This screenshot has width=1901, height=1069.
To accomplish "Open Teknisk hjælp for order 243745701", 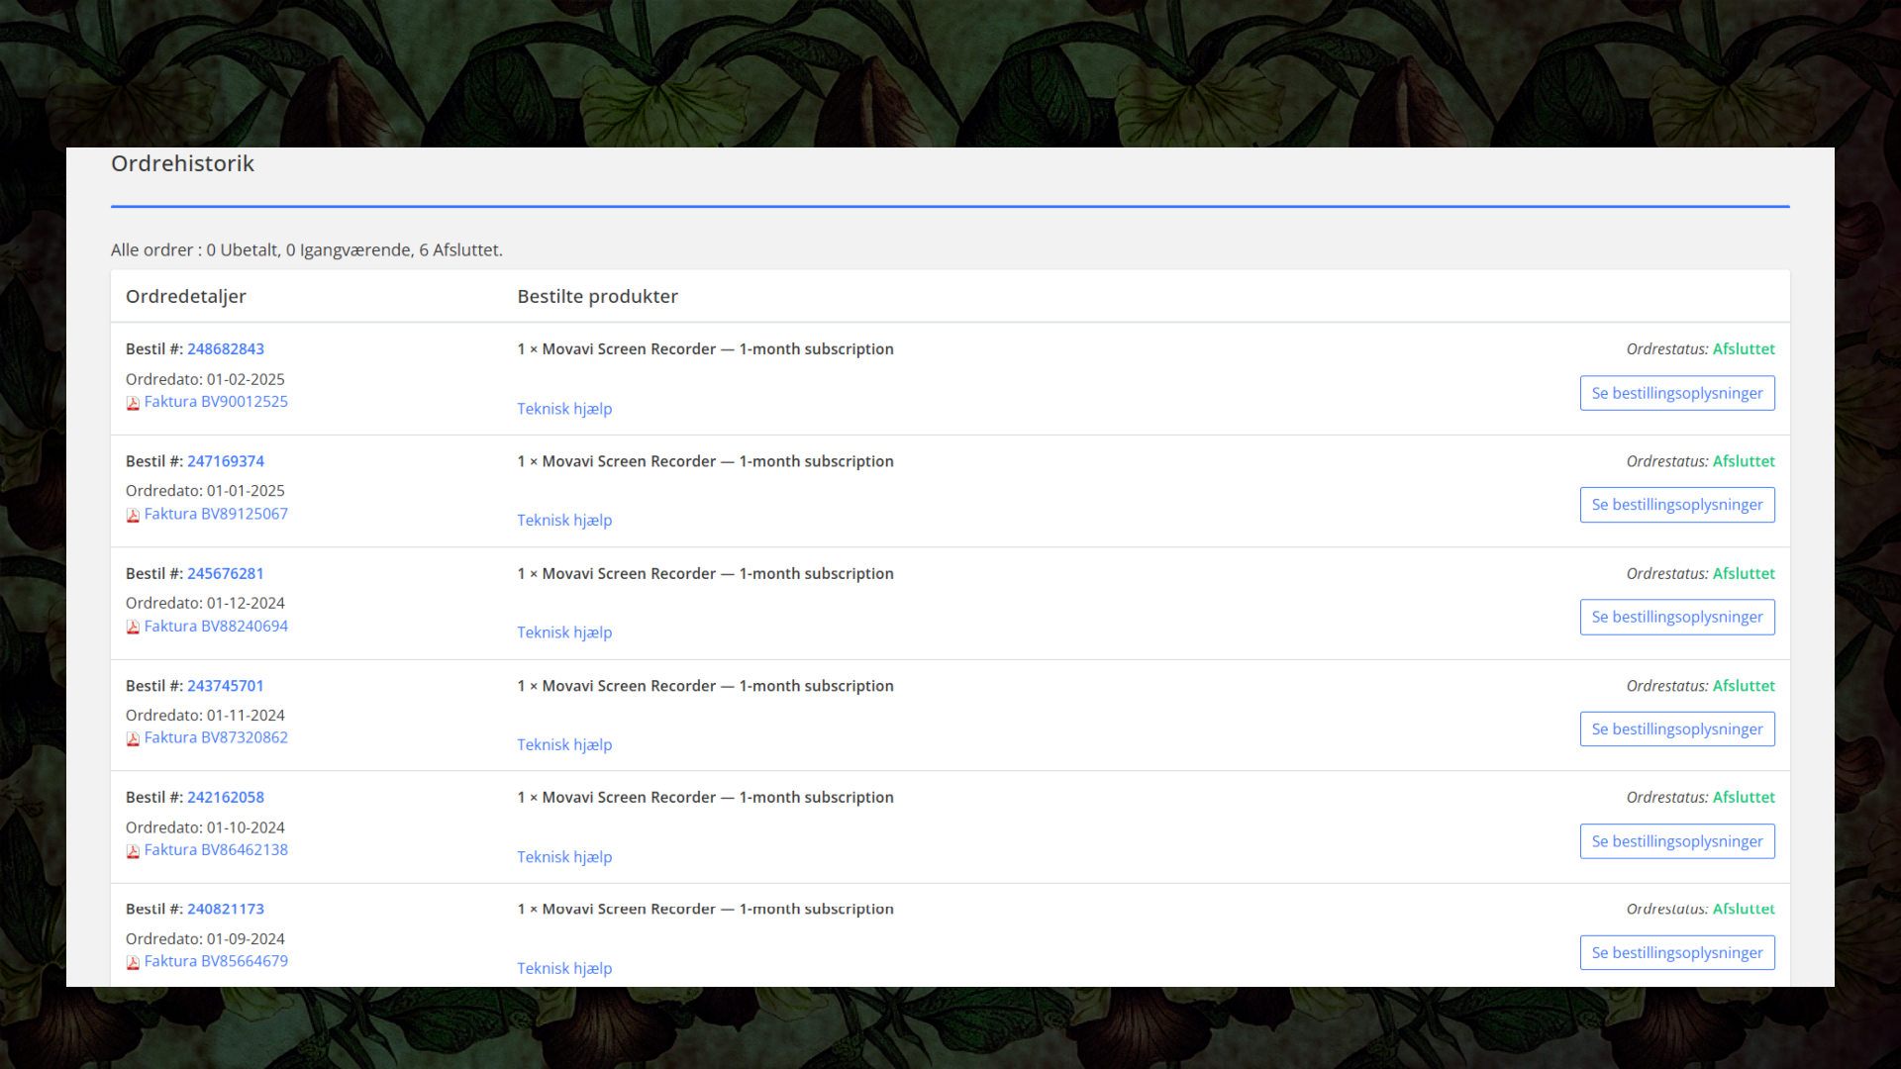I will (x=564, y=744).
